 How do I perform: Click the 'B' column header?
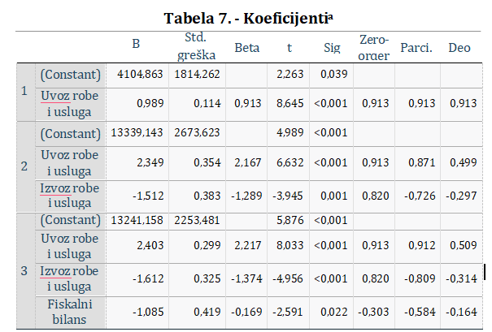pos(136,47)
